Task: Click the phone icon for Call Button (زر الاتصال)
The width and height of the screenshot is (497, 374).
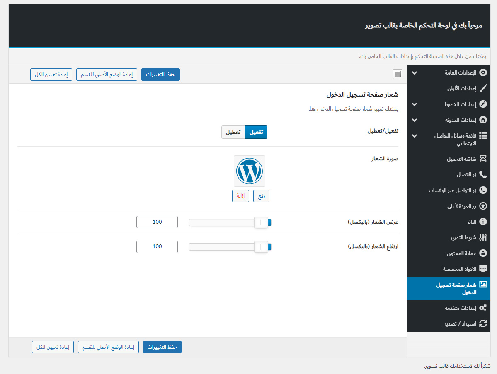Action: (483, 174)
